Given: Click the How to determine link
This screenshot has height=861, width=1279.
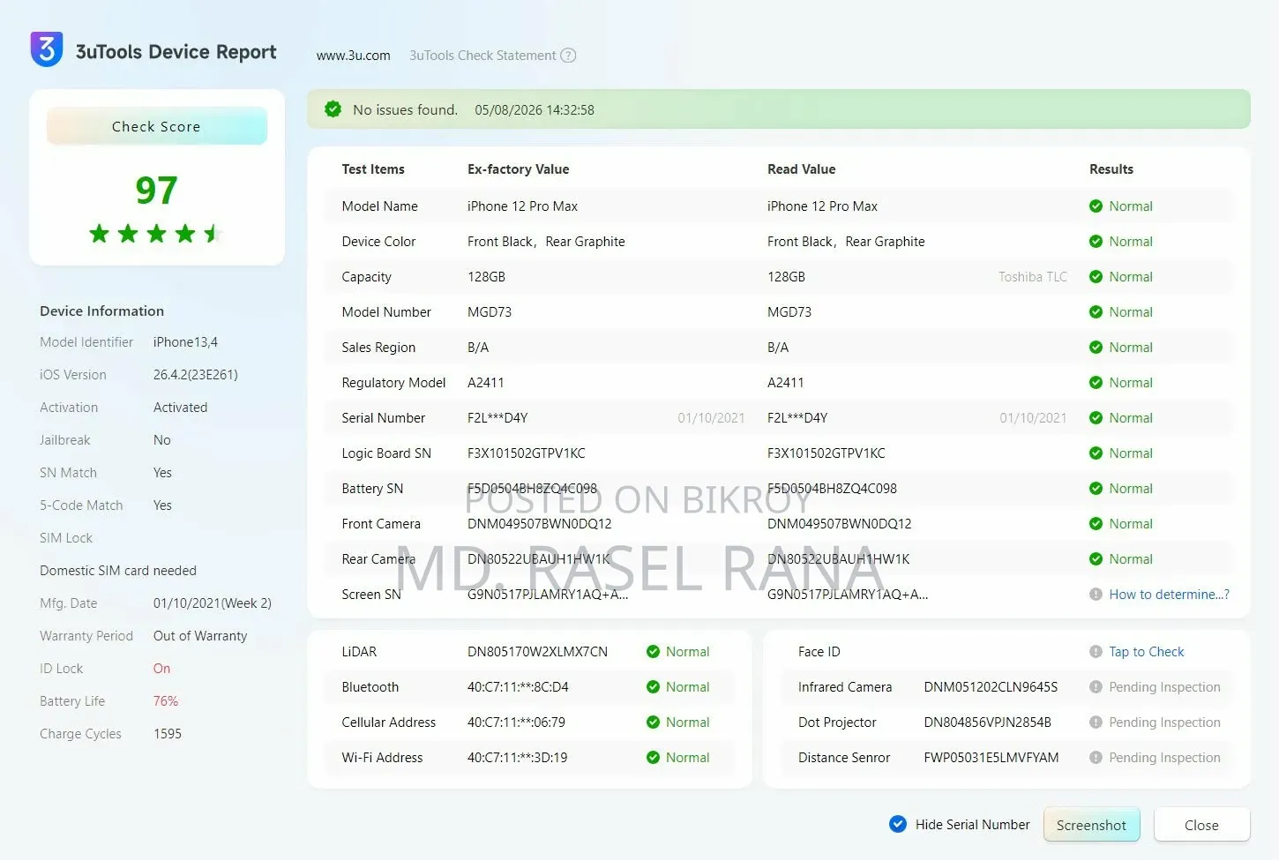Looking at the screenshot, I should (x=1169, y=595).
